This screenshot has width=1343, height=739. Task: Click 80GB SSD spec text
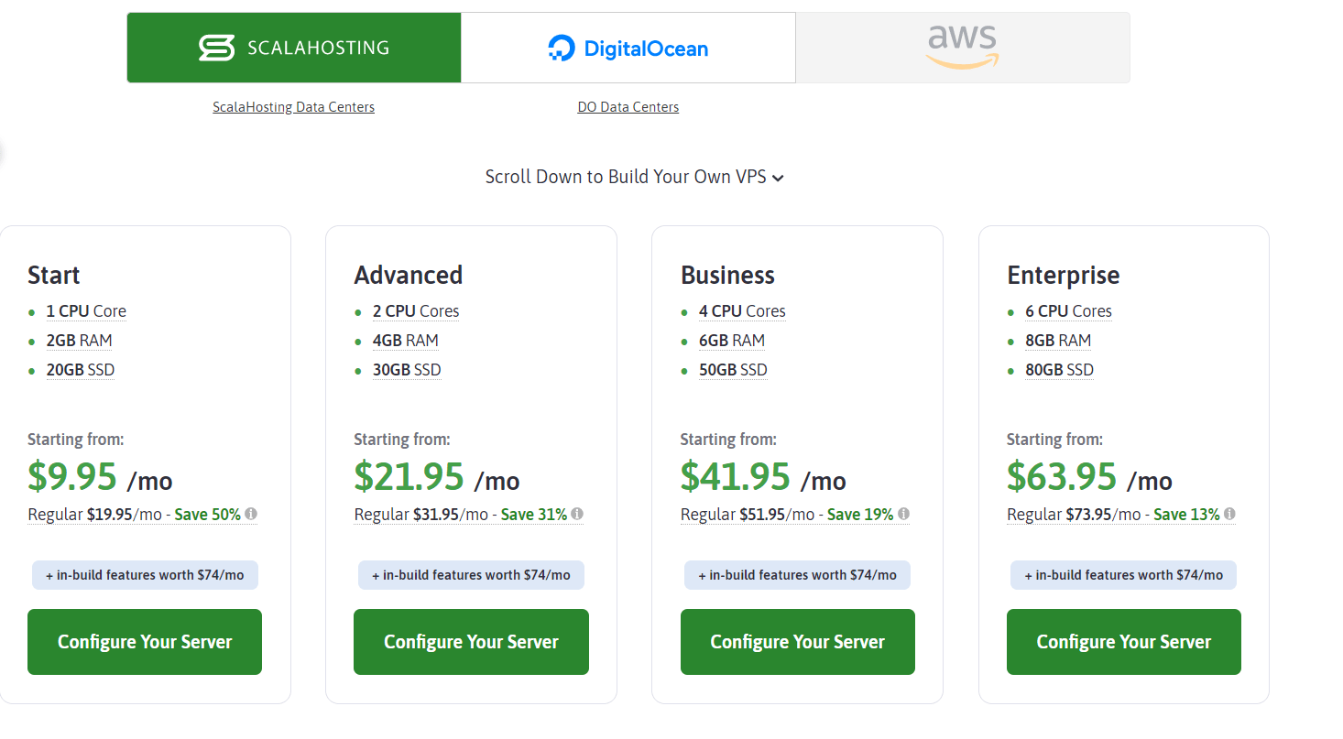coord(1059,370)
